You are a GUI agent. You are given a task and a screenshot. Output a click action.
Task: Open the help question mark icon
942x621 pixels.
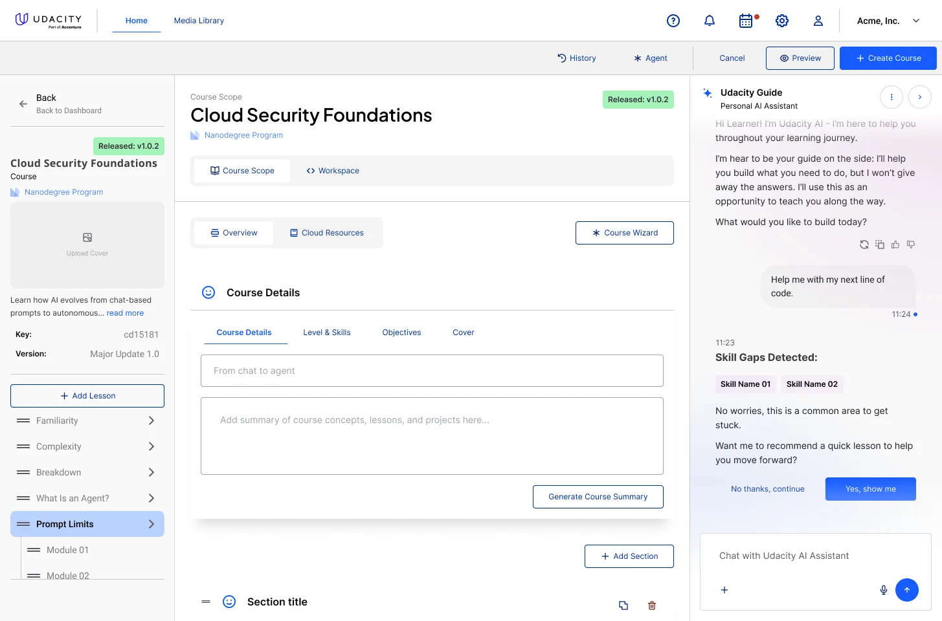coord(673,21)
